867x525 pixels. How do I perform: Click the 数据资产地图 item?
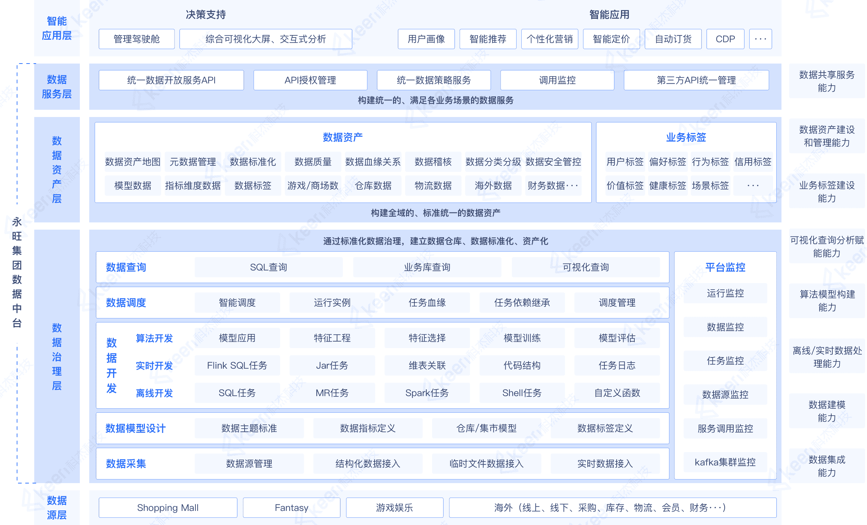point(133,162)
